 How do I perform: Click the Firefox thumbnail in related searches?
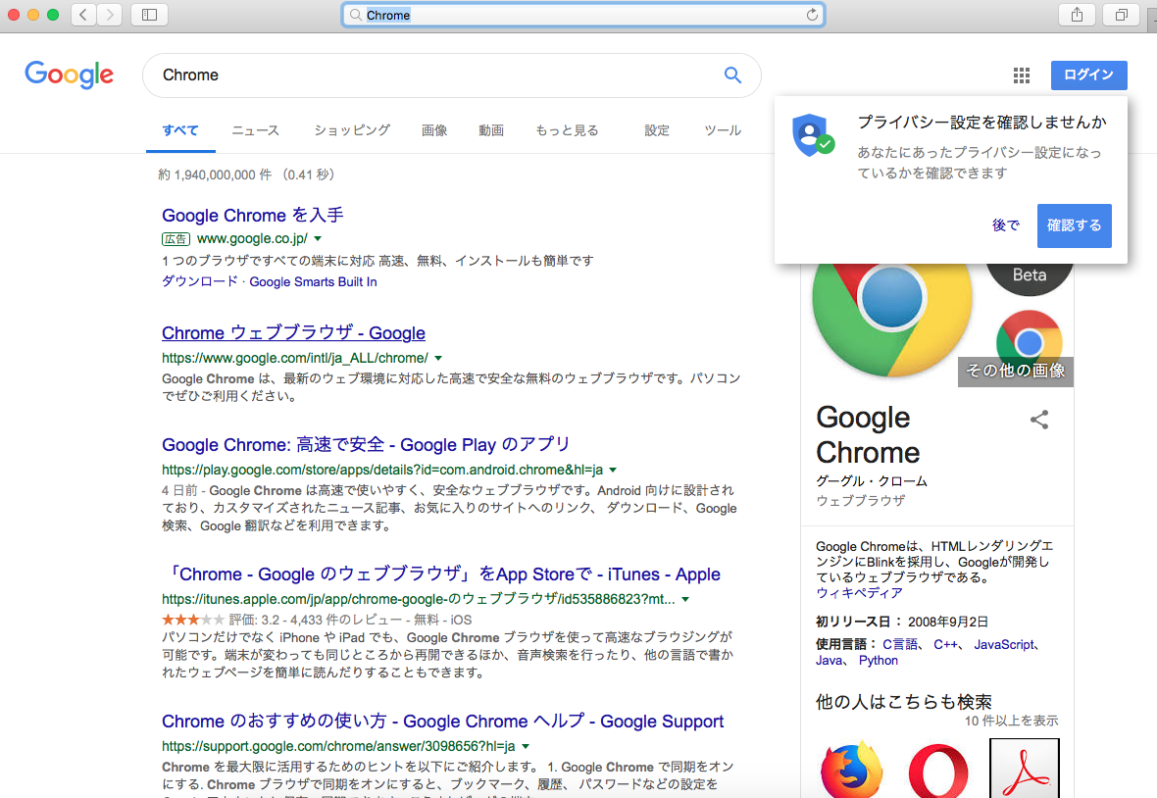(851, 772)
